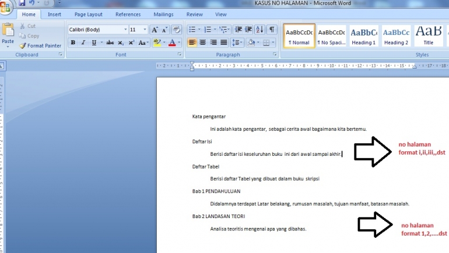
Task: Open multilevel list options
Action: tap(224, 30)
